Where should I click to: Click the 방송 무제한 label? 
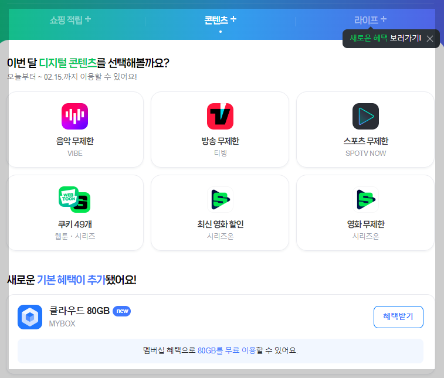(x=221, y=141)
